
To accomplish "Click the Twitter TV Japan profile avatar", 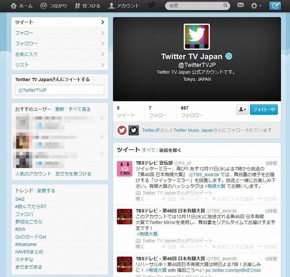I will pos(197,37).
